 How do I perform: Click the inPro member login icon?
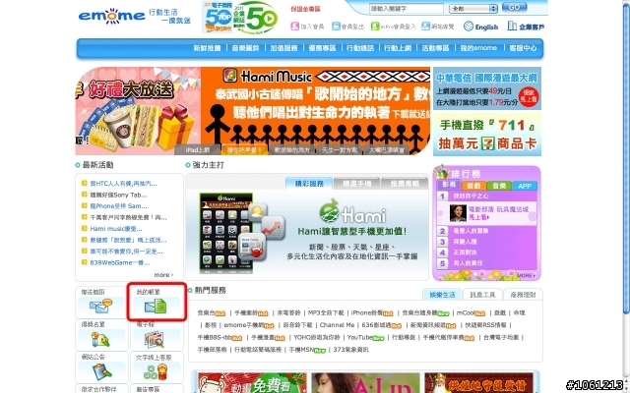click(375, 27)
